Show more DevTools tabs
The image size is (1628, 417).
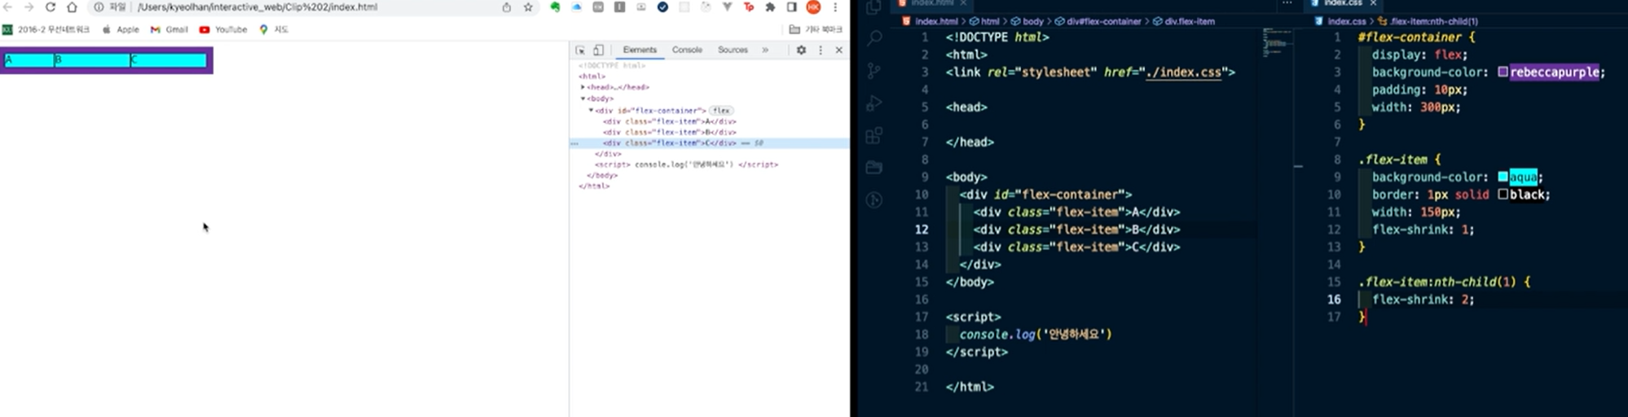(x=765, y=50)
